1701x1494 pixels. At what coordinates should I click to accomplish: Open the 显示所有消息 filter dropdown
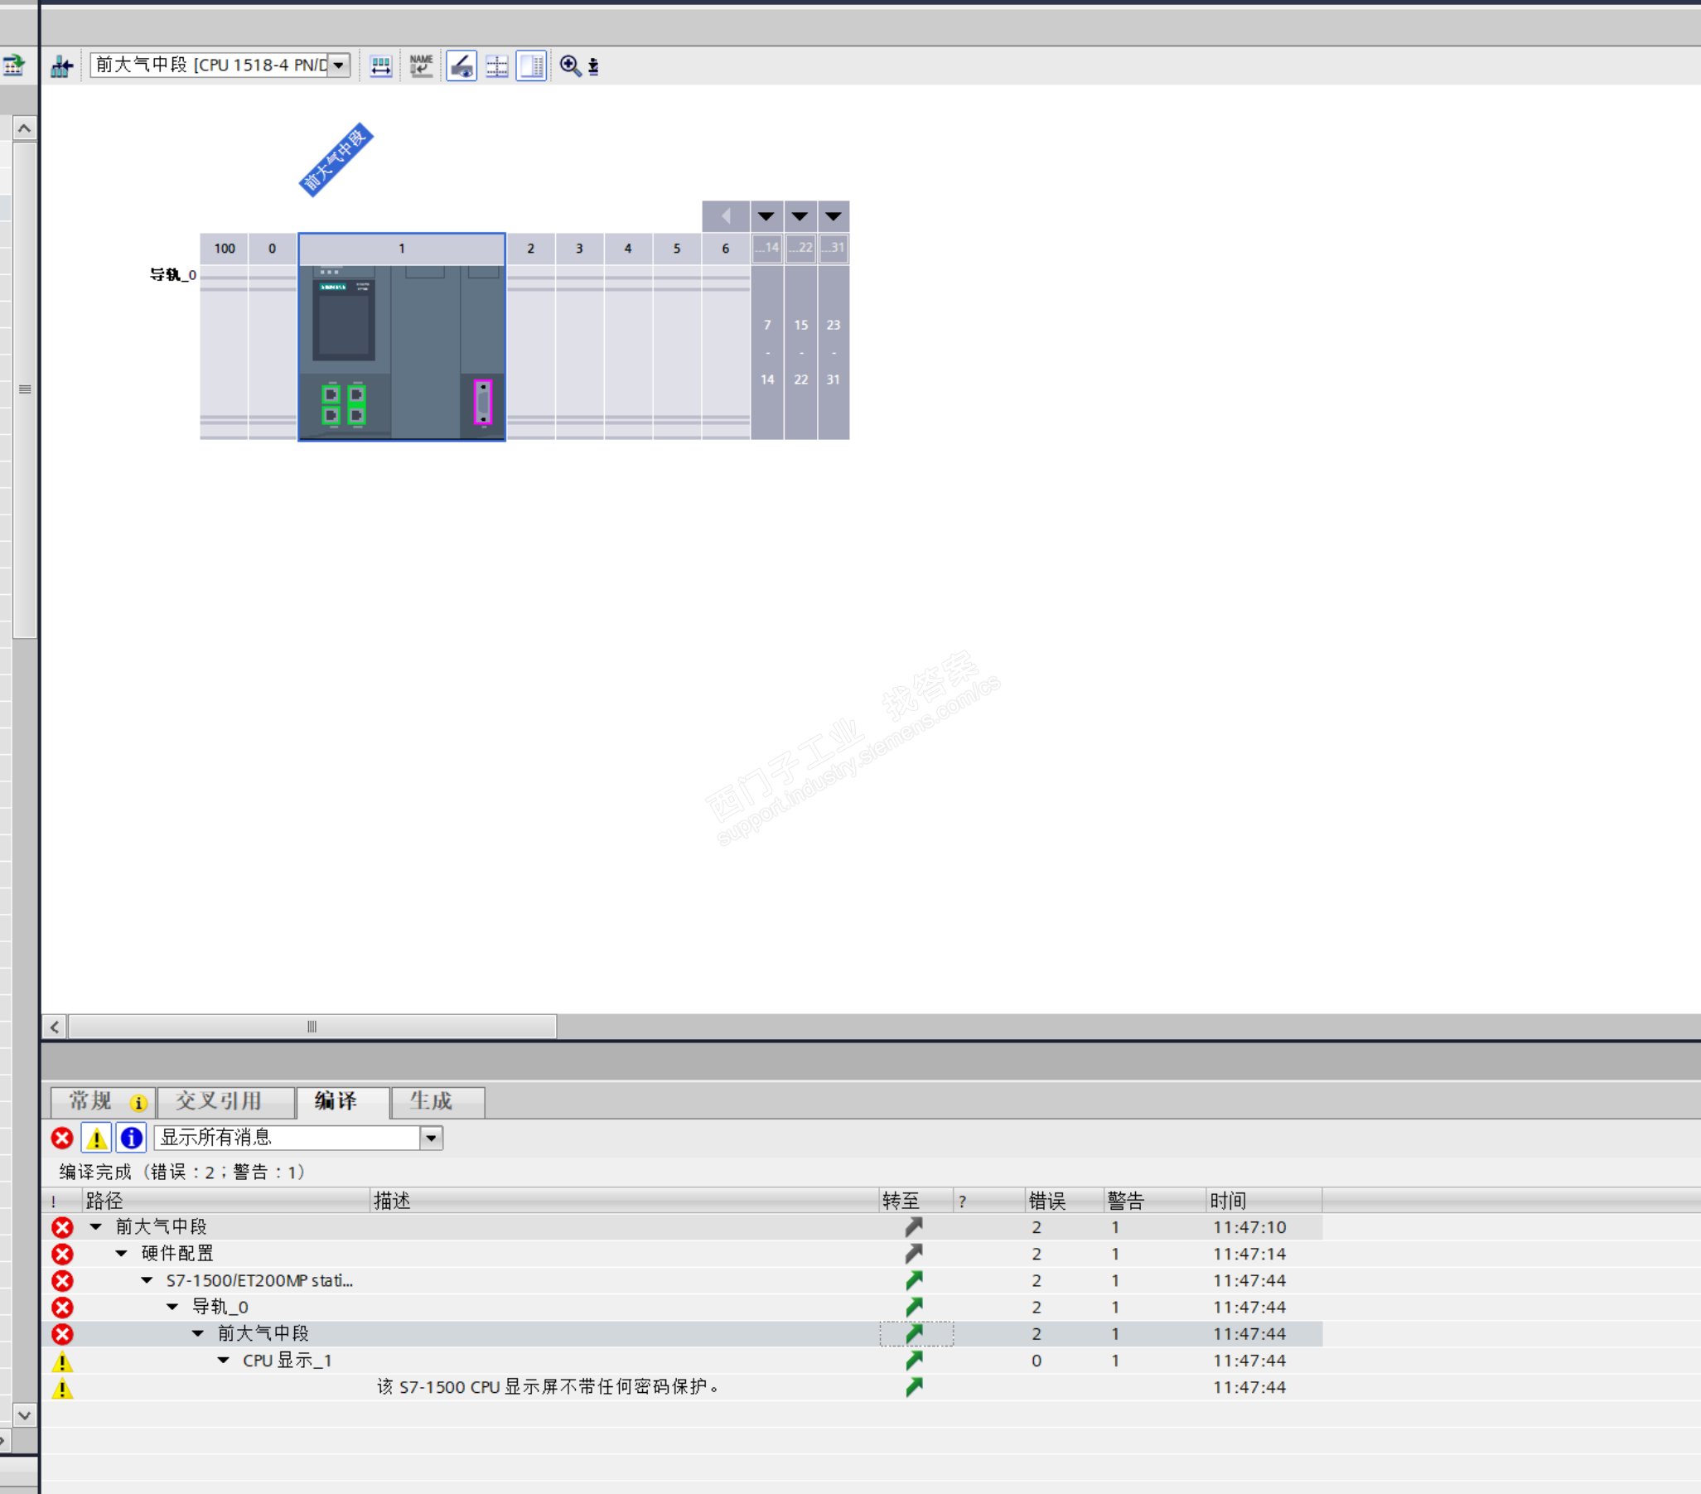tap(431, 1138)
